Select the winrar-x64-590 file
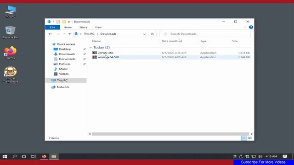Image resolution: width=294 pixels, height=165 pixels. tap(108, 57)
